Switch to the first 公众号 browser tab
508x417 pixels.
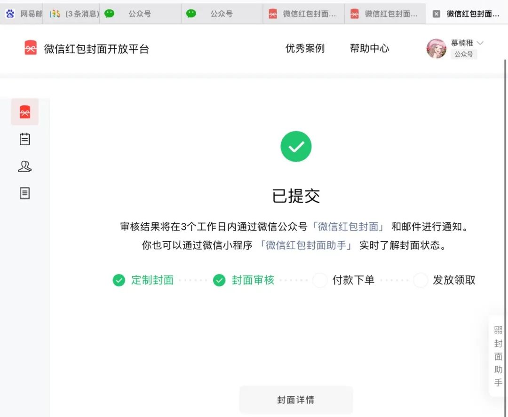140,14
